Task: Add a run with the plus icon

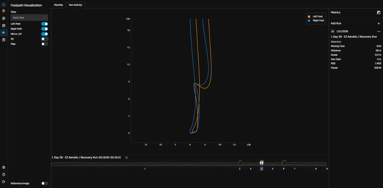Action: point(379,23)
